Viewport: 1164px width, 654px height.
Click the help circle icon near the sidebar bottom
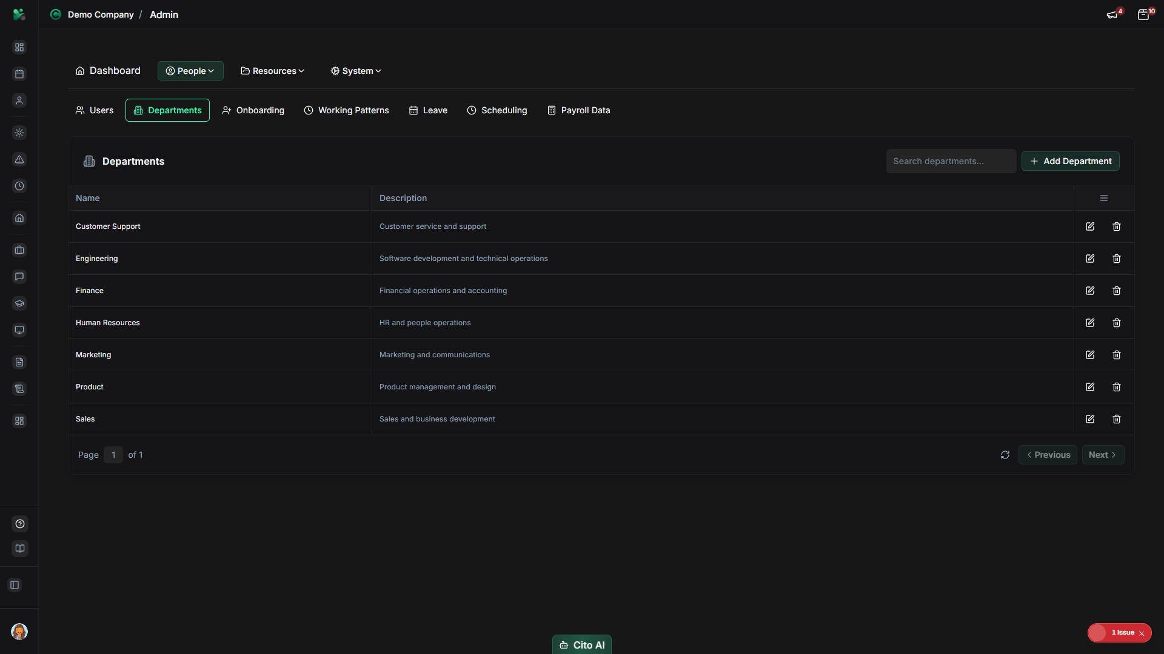tap(19, 524)
